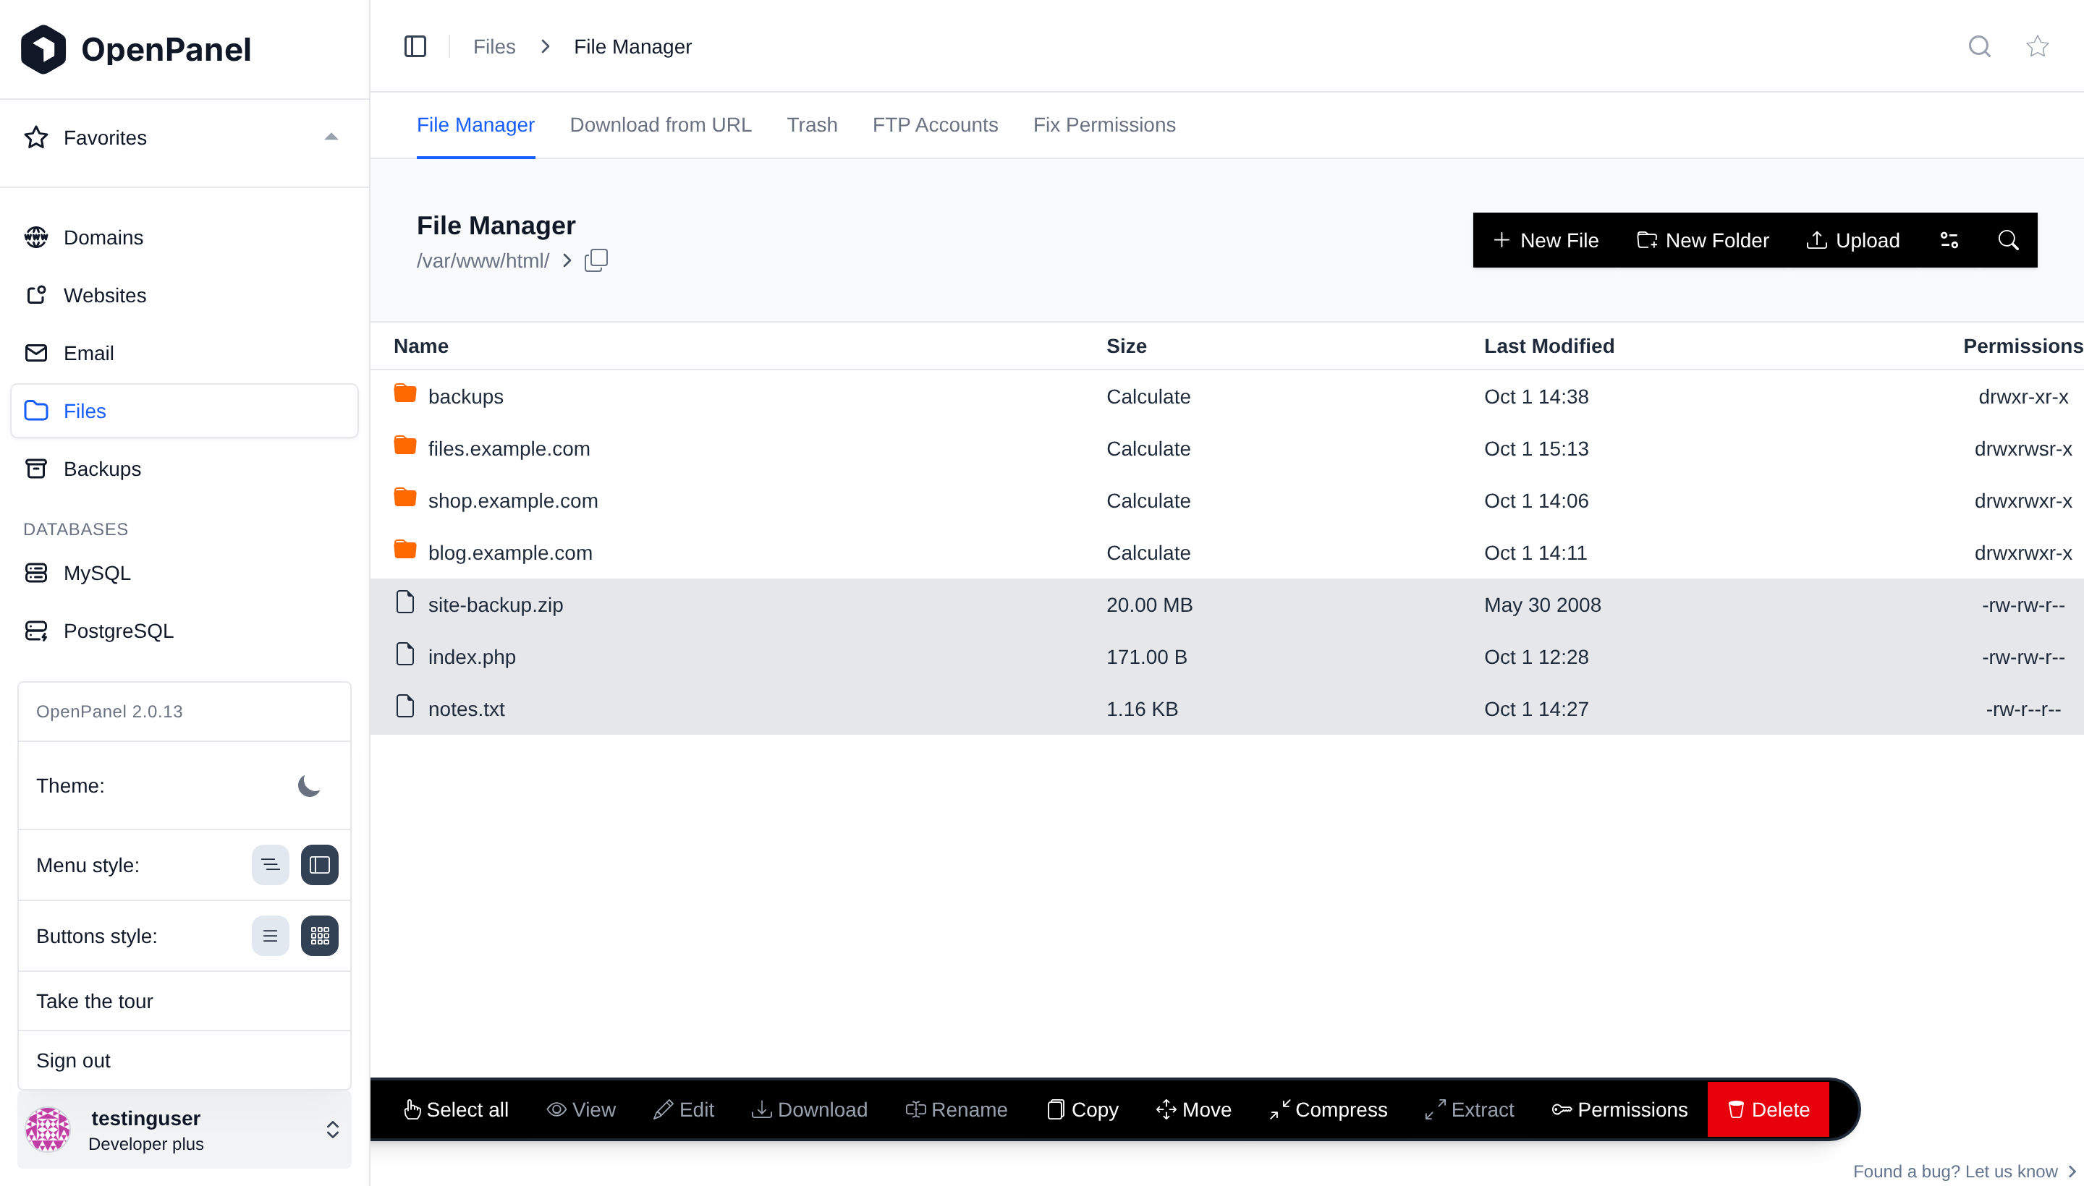Copy the /var/www/html/ path with the copy icon
The image size is (2084, 1186).
(596, 260)
